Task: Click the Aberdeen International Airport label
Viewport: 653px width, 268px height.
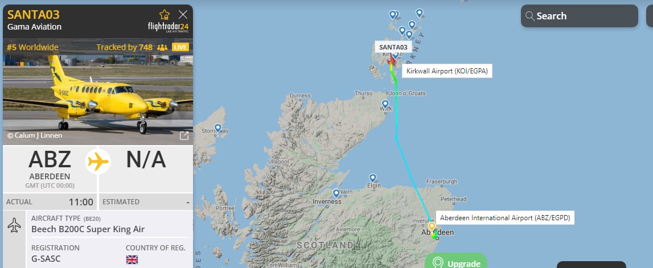Action: (505, 218)
